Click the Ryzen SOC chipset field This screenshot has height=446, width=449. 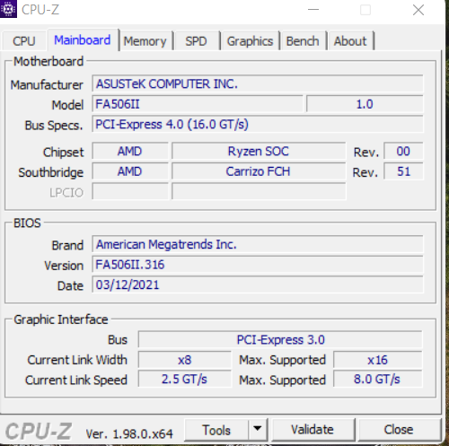click(x=259, y=151)
